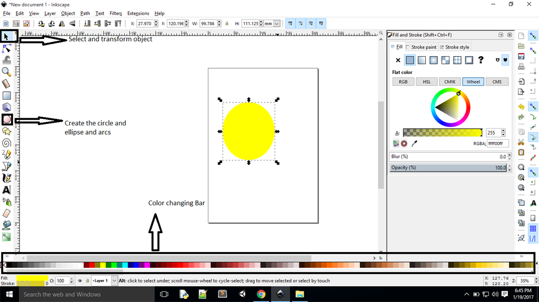The height and width of the screenshot is (302, 539).
Task: Set fill to No paint (X)
Action: pos(398,60)
